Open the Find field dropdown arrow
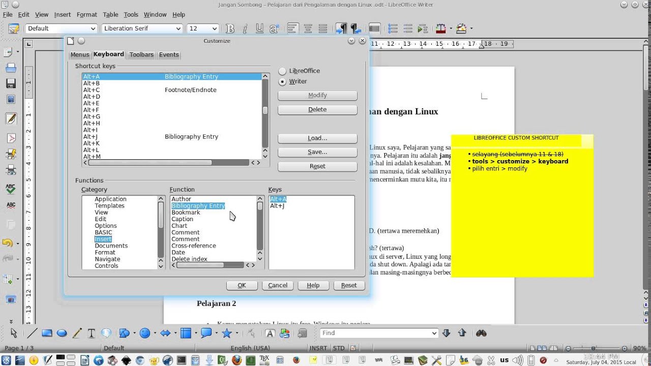The image size is (651, 366). point(434,333)
